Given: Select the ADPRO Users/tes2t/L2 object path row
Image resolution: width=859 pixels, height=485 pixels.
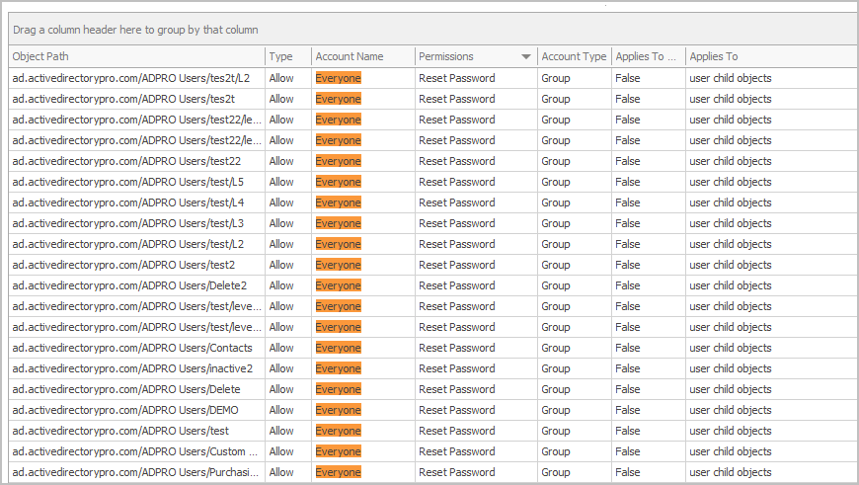Looking at the screenshot, I should point(131,78).
